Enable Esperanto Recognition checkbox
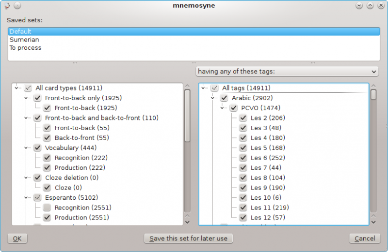Screen dimensions: 388x252 click(x=47, y=208)
